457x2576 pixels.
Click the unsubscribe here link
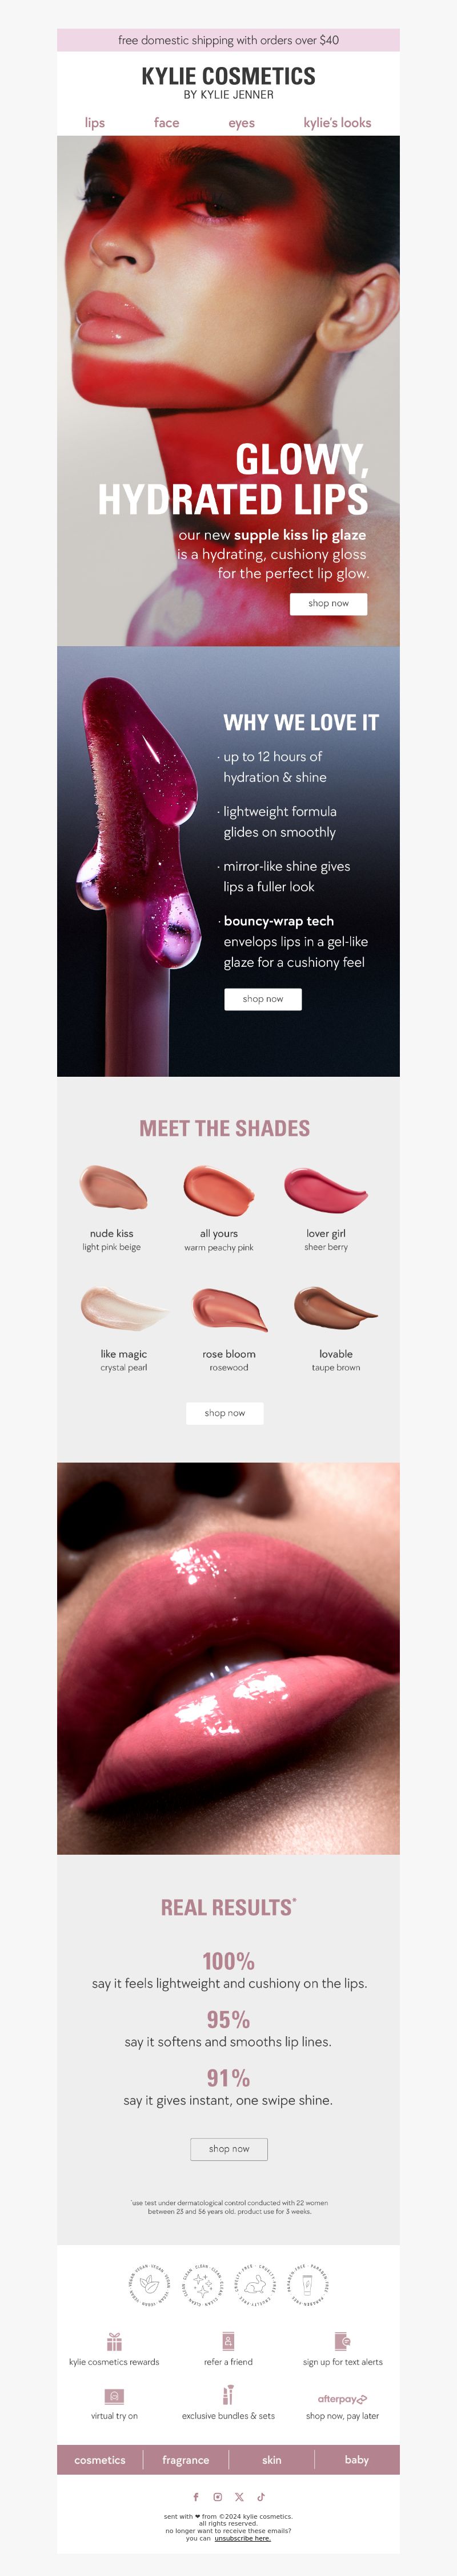[x=242, y=2538]
